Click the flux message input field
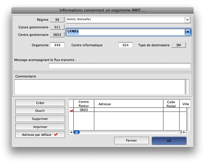205x163 pixels. (120, 66)
